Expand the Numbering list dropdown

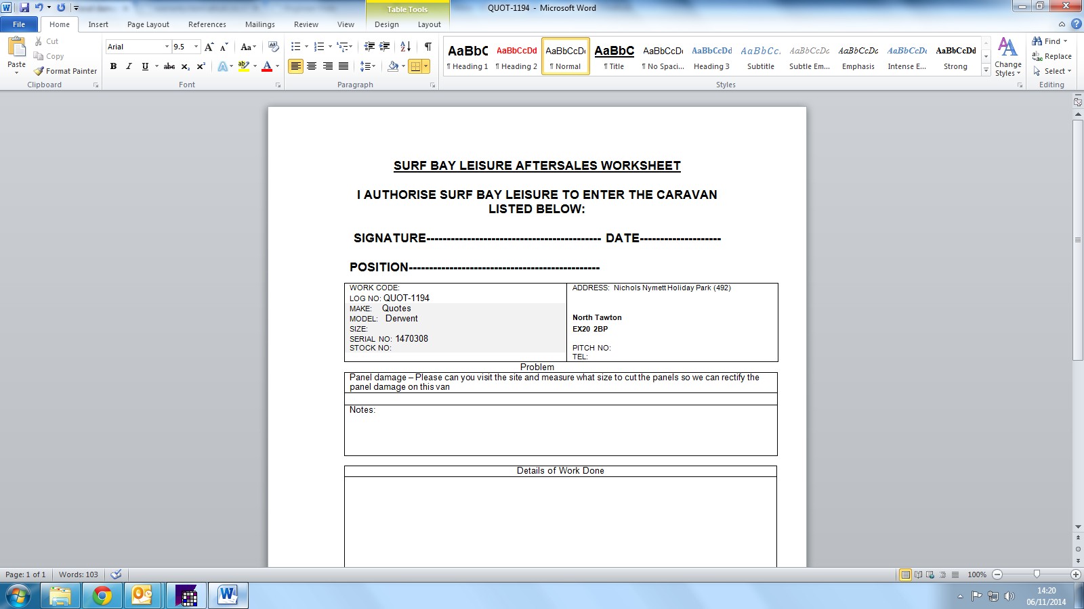pos(330,47)
